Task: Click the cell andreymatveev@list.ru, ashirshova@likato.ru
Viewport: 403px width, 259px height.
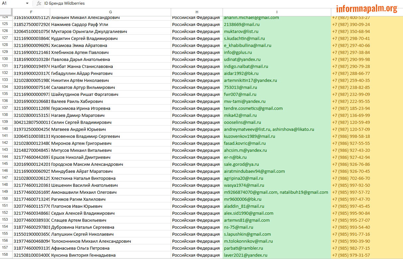Action: pos(277,129)
